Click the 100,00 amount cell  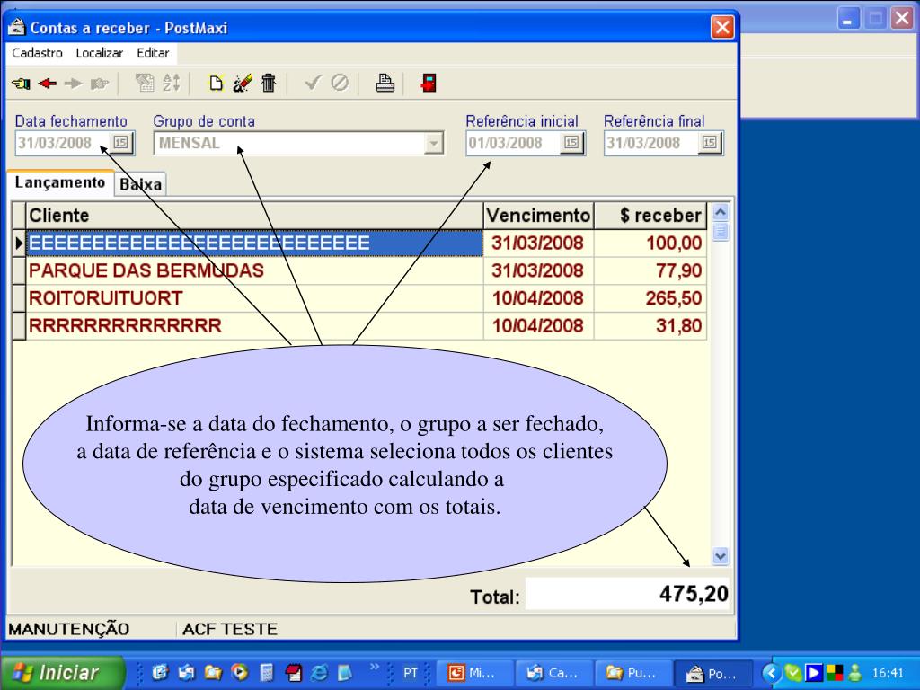tap(650, 243)
